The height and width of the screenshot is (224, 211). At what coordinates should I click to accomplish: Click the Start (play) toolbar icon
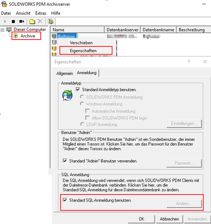5,21
